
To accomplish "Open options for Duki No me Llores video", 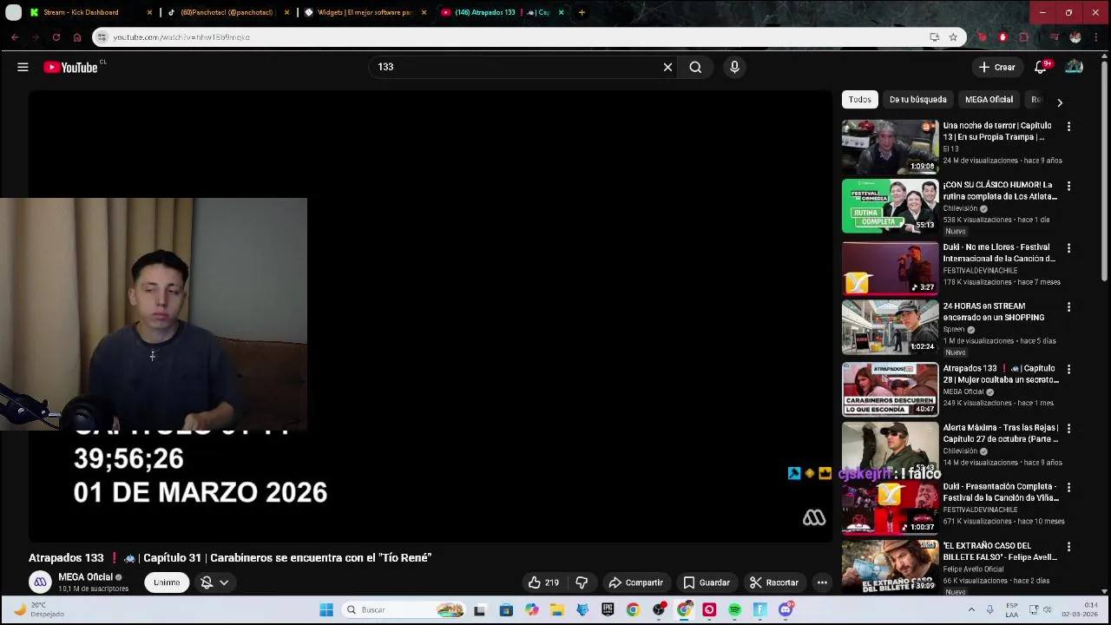I will [1068, 248].
